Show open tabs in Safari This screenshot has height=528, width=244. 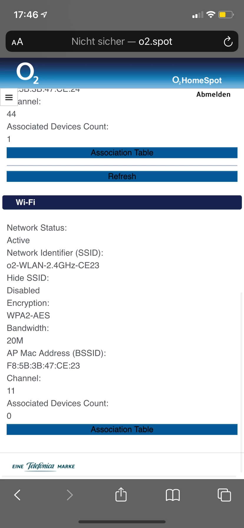point(224,495)
